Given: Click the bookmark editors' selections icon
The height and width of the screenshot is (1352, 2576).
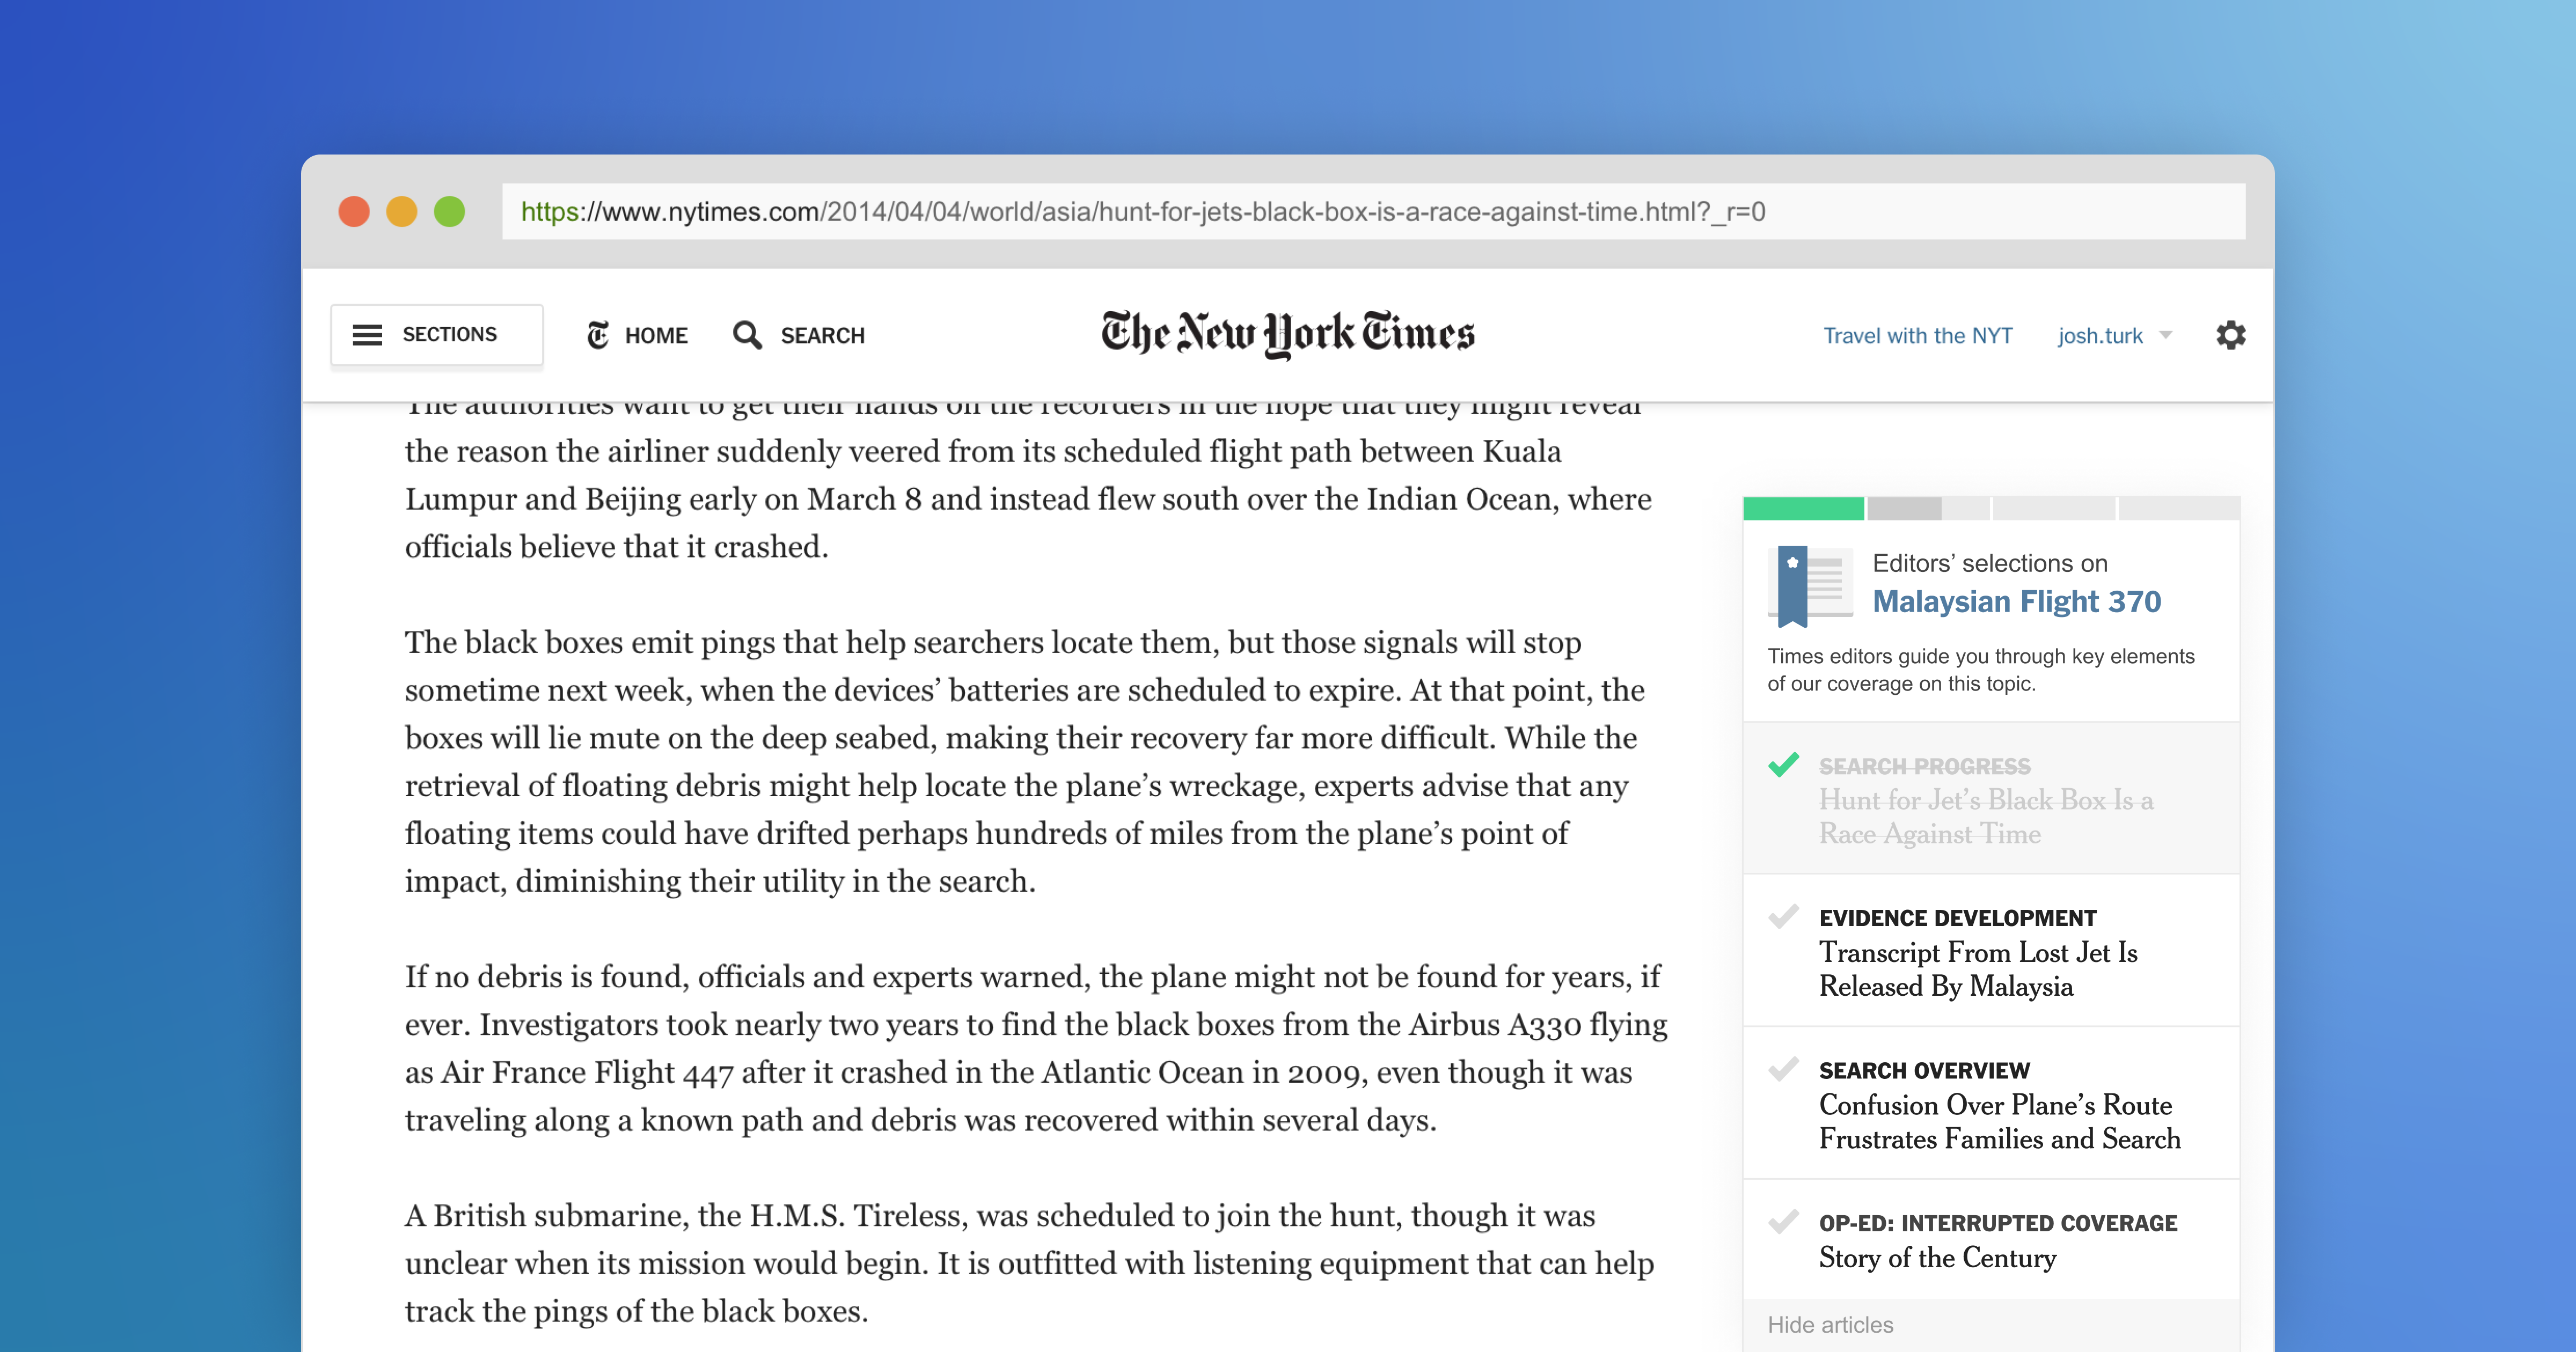Looking at the screenshot, I should [1809, 586].
